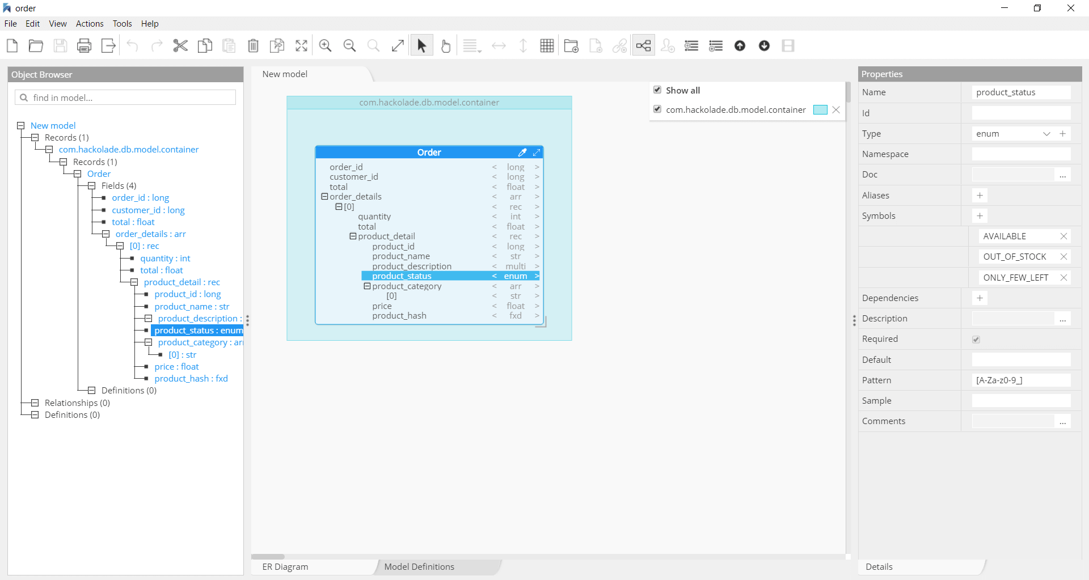The width and height of the screenshot is (1089, 580).
Task: Add a new symbol with plus button
Action: (x=980, y=216)
